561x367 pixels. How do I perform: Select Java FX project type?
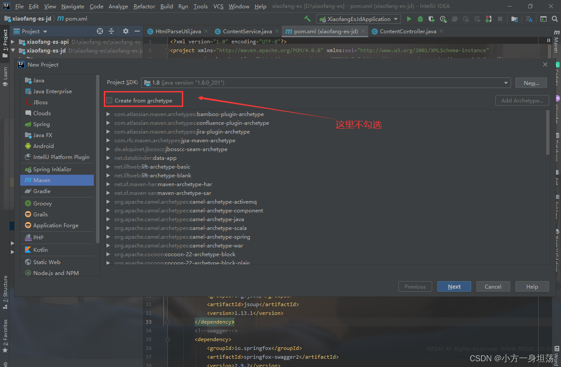coord(57,135)
